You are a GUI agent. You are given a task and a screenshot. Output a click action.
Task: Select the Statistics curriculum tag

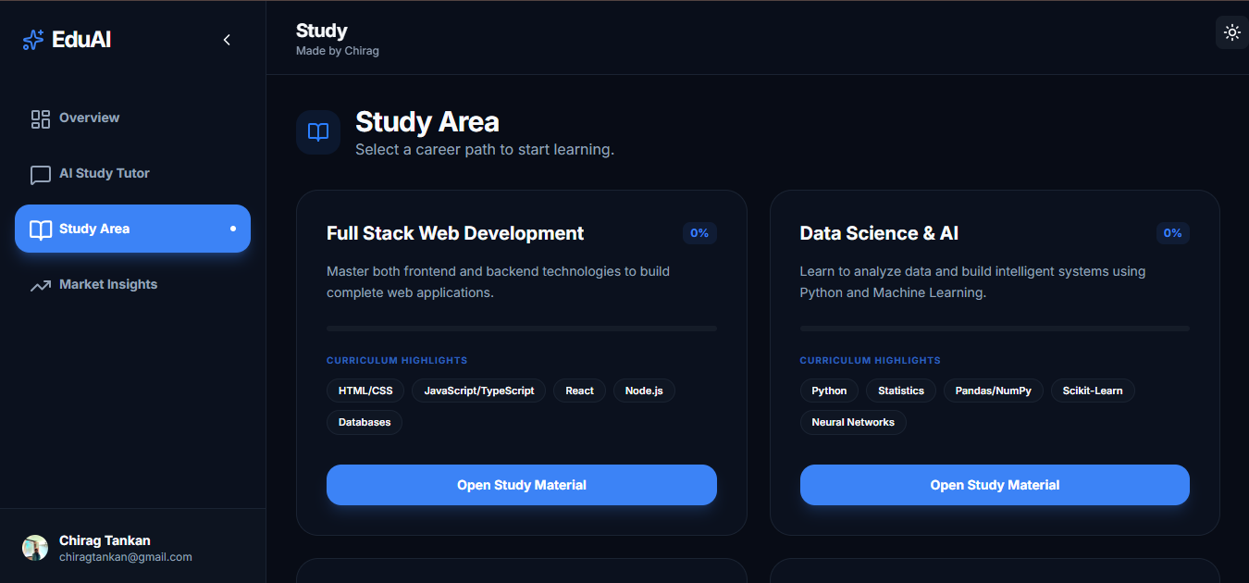(x=901, y=391)
